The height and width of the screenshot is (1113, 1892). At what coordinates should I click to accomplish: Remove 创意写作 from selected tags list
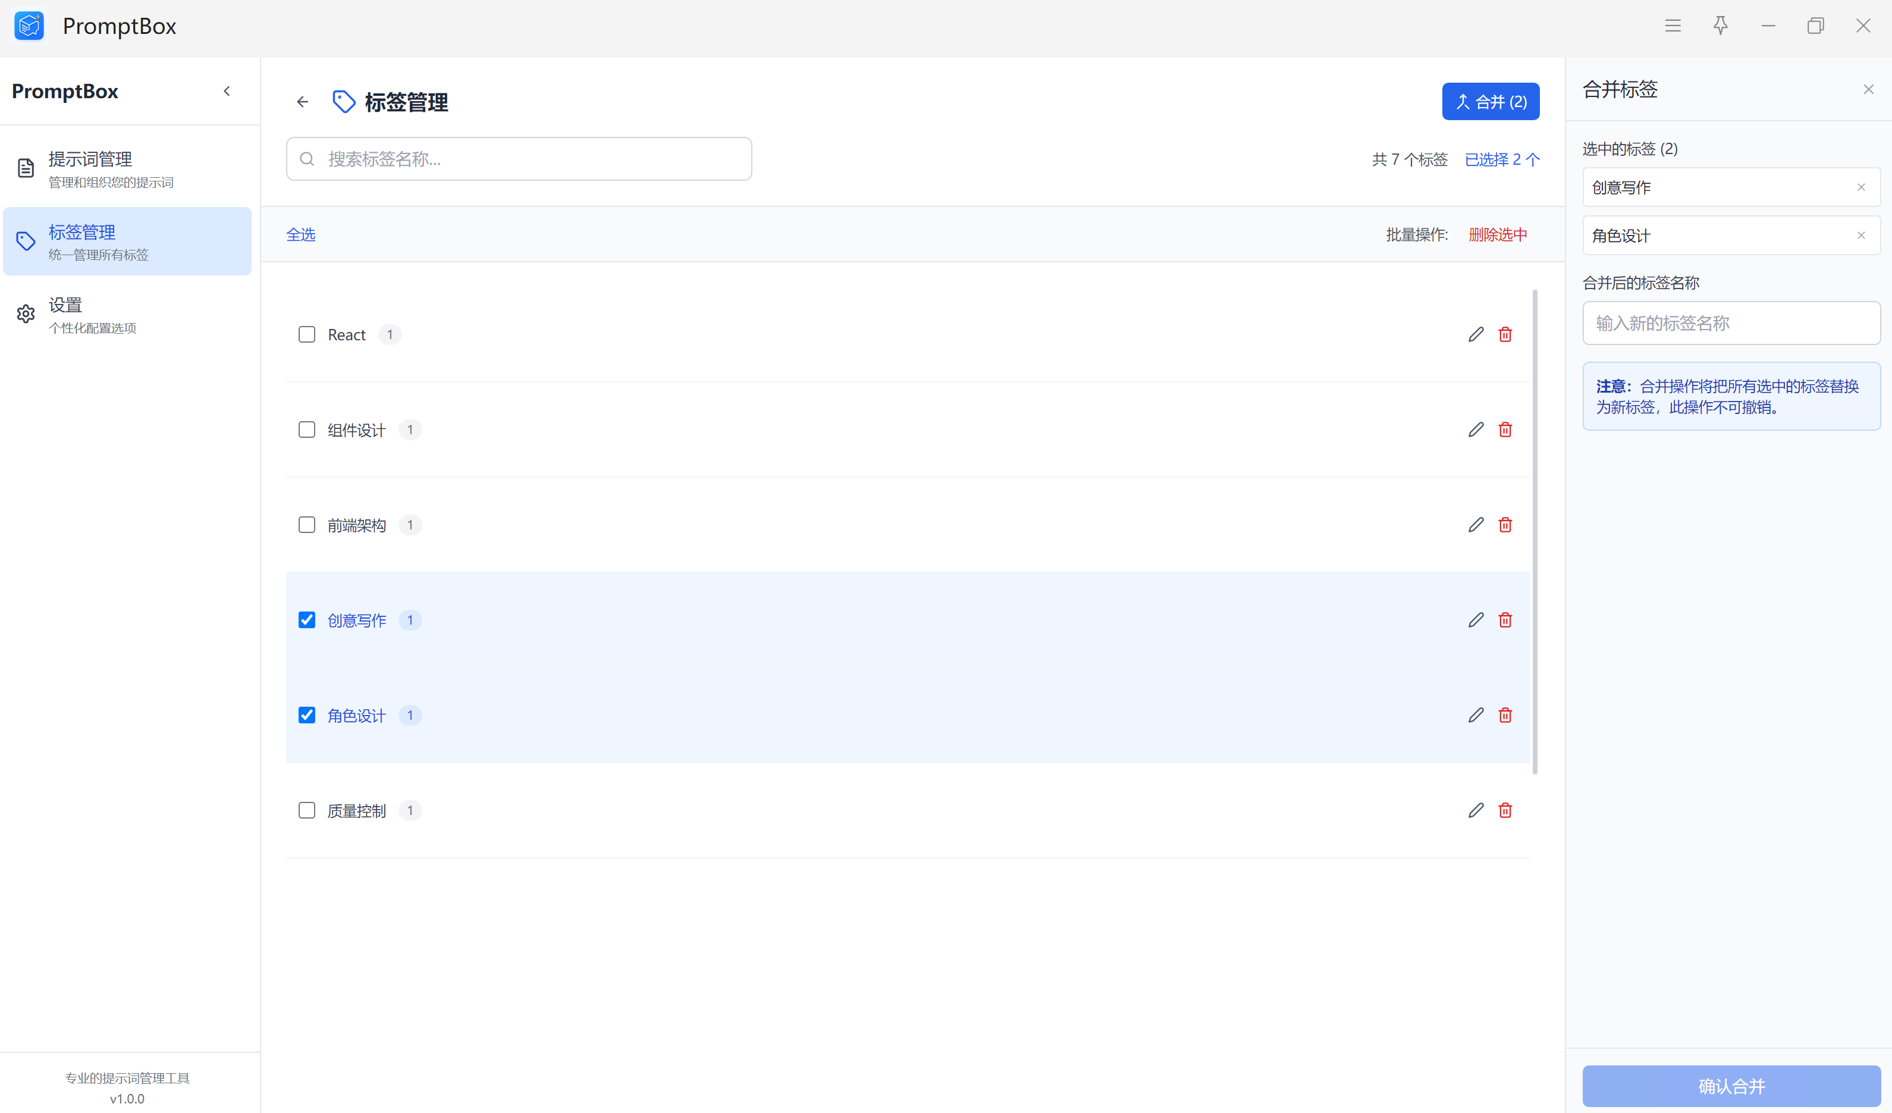[x=1861, y=188]
